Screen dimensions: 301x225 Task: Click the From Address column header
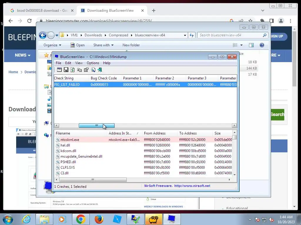click(x=160, y=133)
